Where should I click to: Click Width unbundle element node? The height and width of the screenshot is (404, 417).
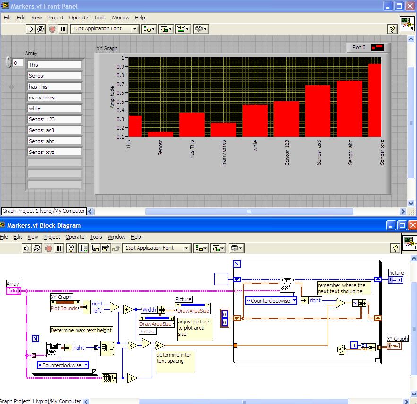(x=153, y=310)
